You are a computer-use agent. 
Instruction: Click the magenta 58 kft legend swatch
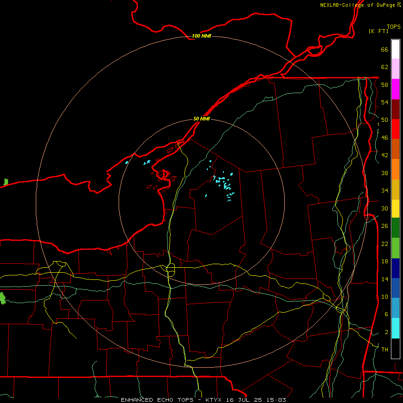coord(395,89)
